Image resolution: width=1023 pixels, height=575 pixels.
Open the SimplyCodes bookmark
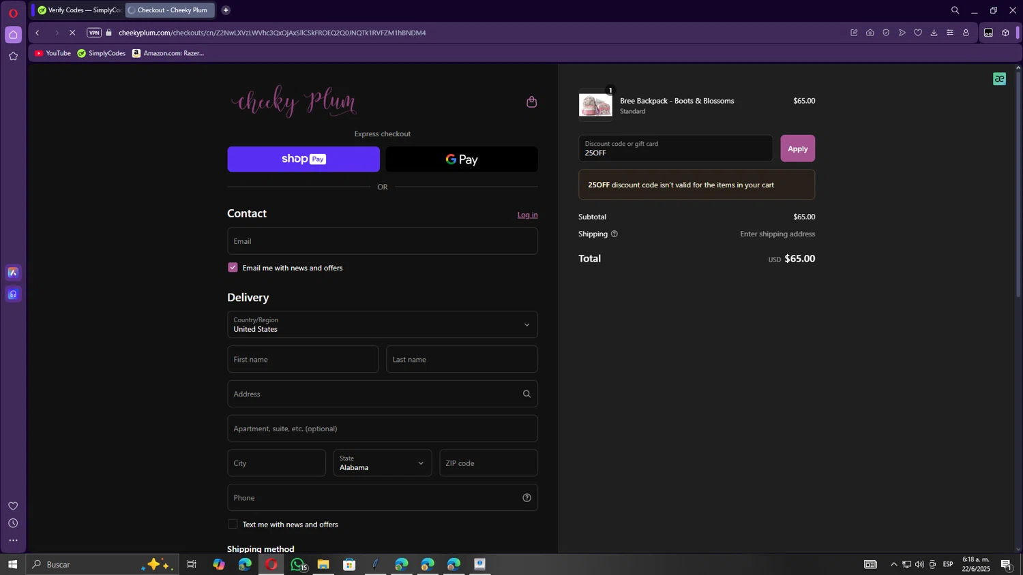pyautogui.click(x=101, y=53)
